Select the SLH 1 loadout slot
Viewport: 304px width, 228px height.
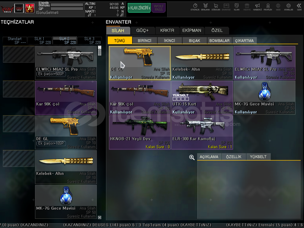pyautogui.click(x=40, y=40)
